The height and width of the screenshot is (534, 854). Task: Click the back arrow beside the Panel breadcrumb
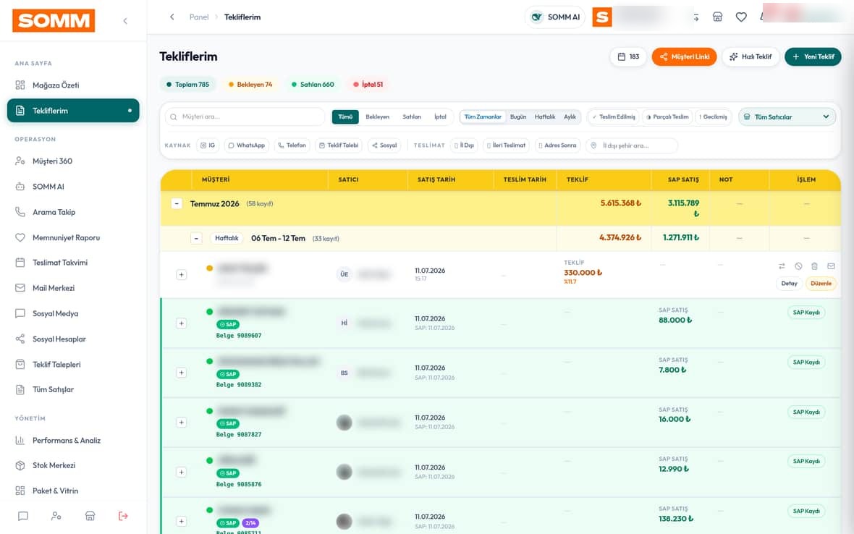(172, 17)
